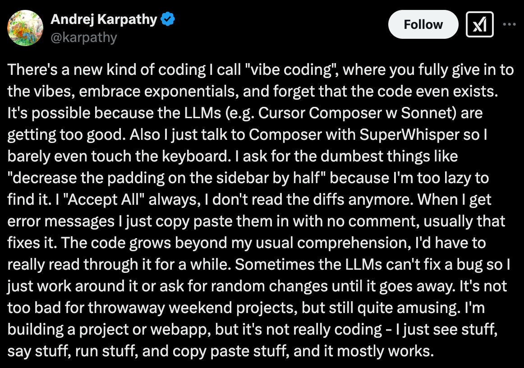524x368 pixels.
Task: Follow Andrej Karpathy
Action: pyautogui.click(x=423, y=25)
